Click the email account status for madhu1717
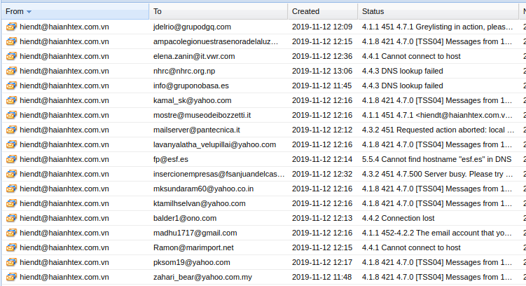The width and height of the screenshot is (526, 286). (437, 233)
